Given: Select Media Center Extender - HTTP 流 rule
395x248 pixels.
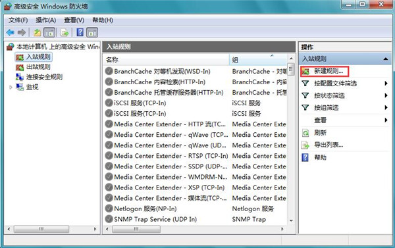Looking at the screenshot, I should [x=170, y=124].
